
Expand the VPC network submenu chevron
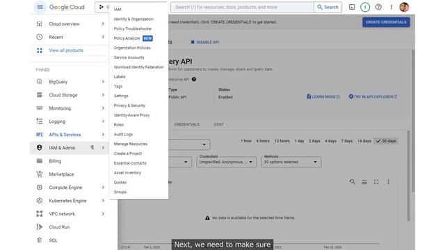tap(103, 214)
